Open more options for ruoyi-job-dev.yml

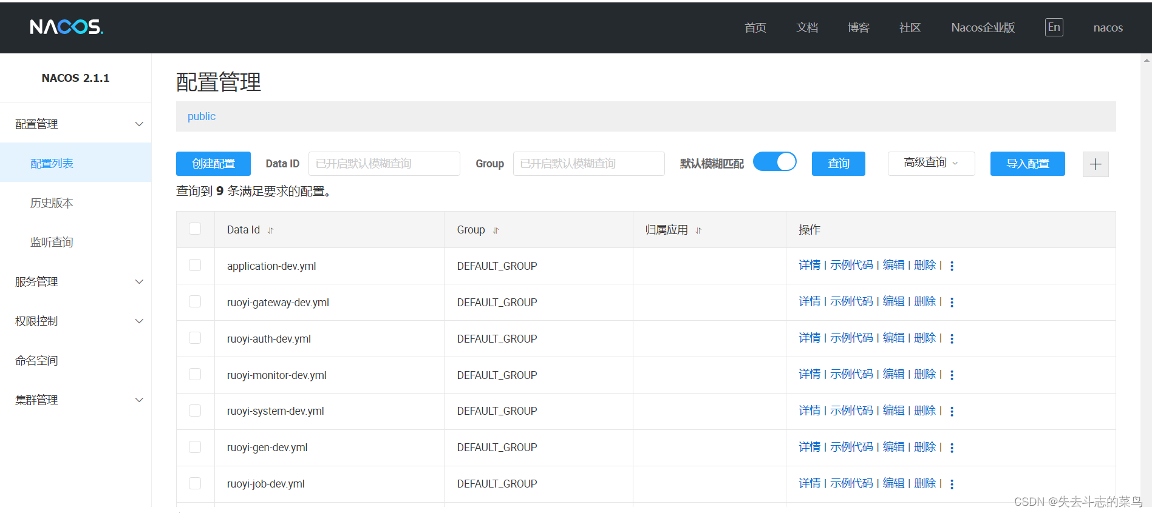952,484
